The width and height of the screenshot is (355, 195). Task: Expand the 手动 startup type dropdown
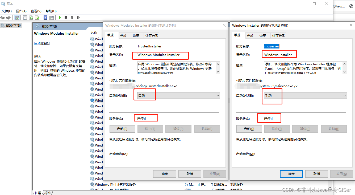[x=305, y=95]
